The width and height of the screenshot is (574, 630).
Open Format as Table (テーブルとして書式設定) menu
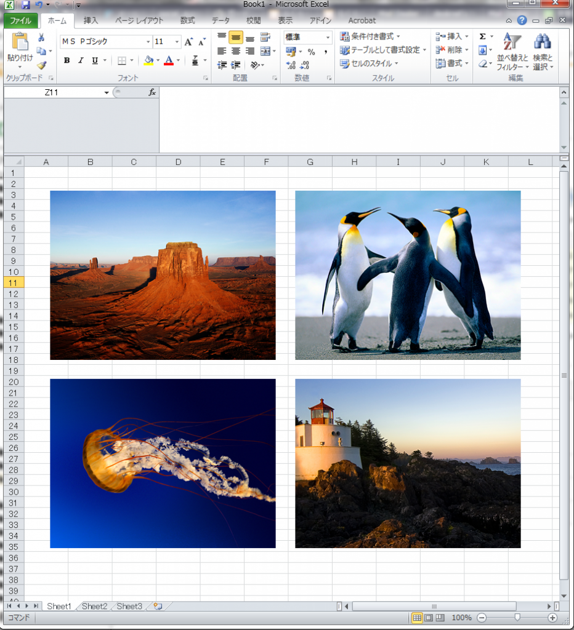(383, 50)
